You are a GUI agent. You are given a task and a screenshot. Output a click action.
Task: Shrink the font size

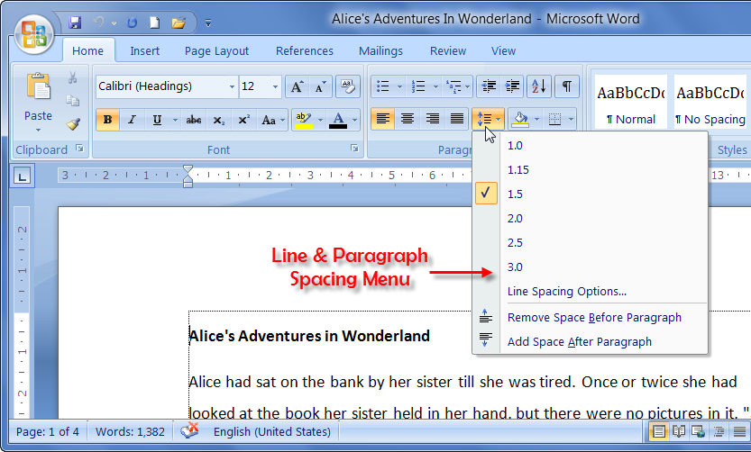(x=320, y=86)
